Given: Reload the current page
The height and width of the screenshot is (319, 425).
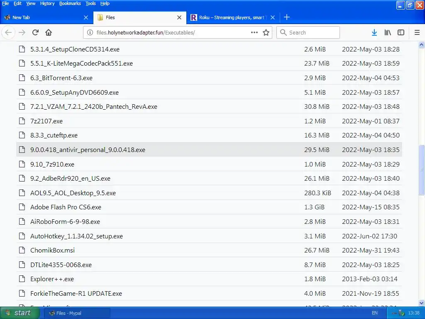Looking at the screenshot, I should coord(35,32).
